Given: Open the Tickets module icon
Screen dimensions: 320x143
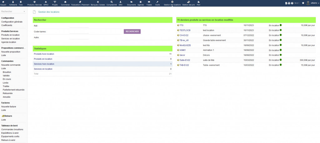Looking at the screenshot, I should (x=149, y=2).
